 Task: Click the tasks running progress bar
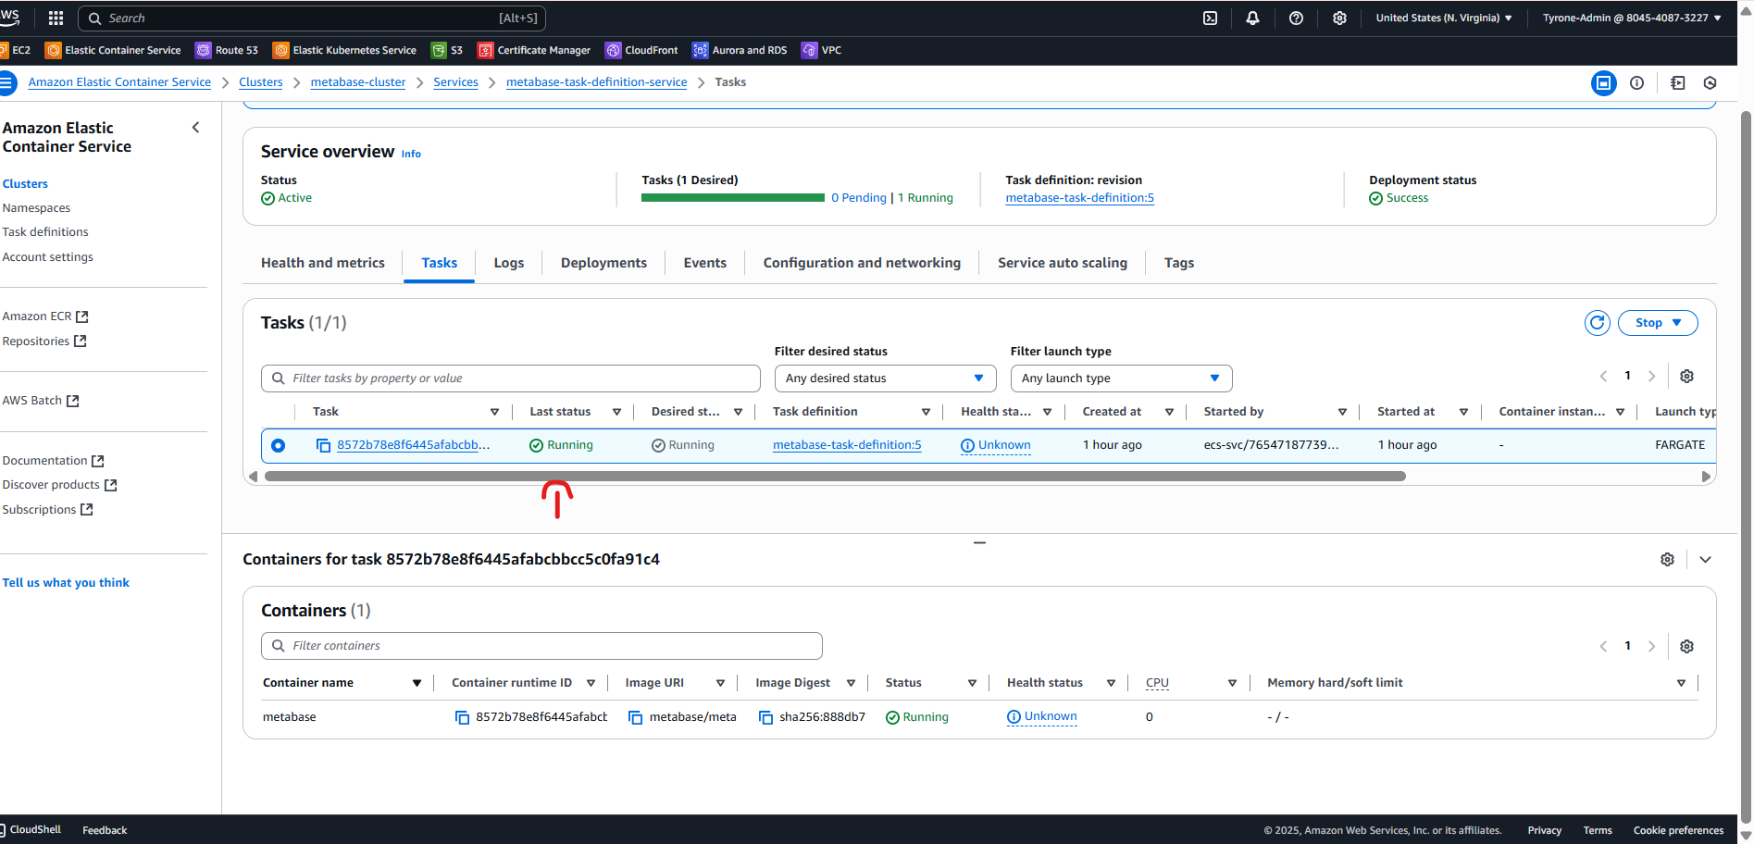click(731, 197)
